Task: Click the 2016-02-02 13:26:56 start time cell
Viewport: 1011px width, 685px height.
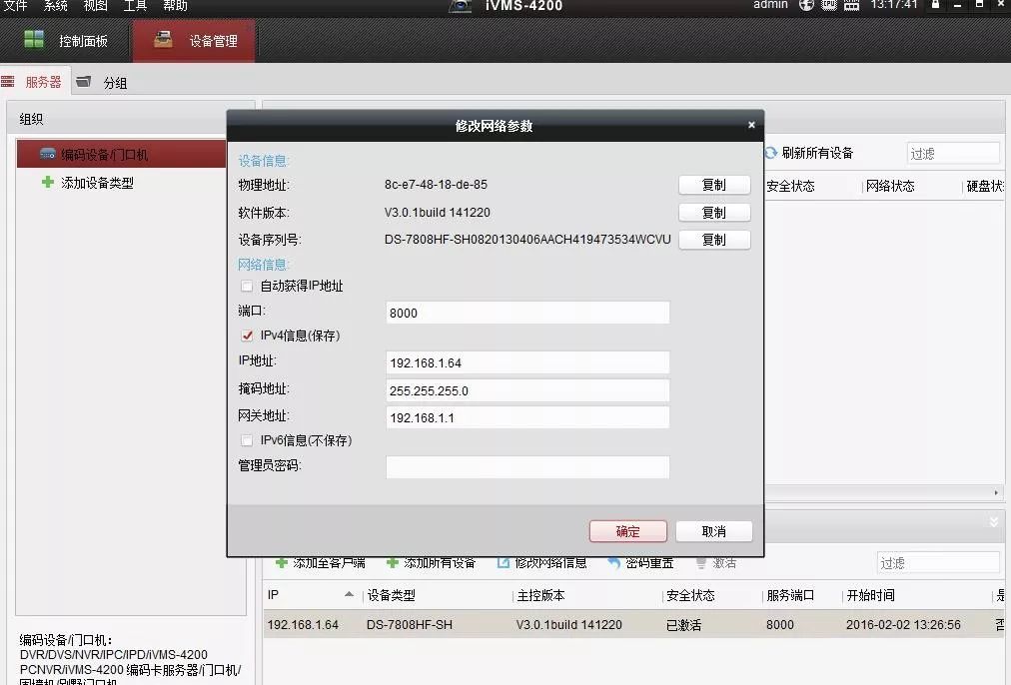Action: (x=903, y=624)
